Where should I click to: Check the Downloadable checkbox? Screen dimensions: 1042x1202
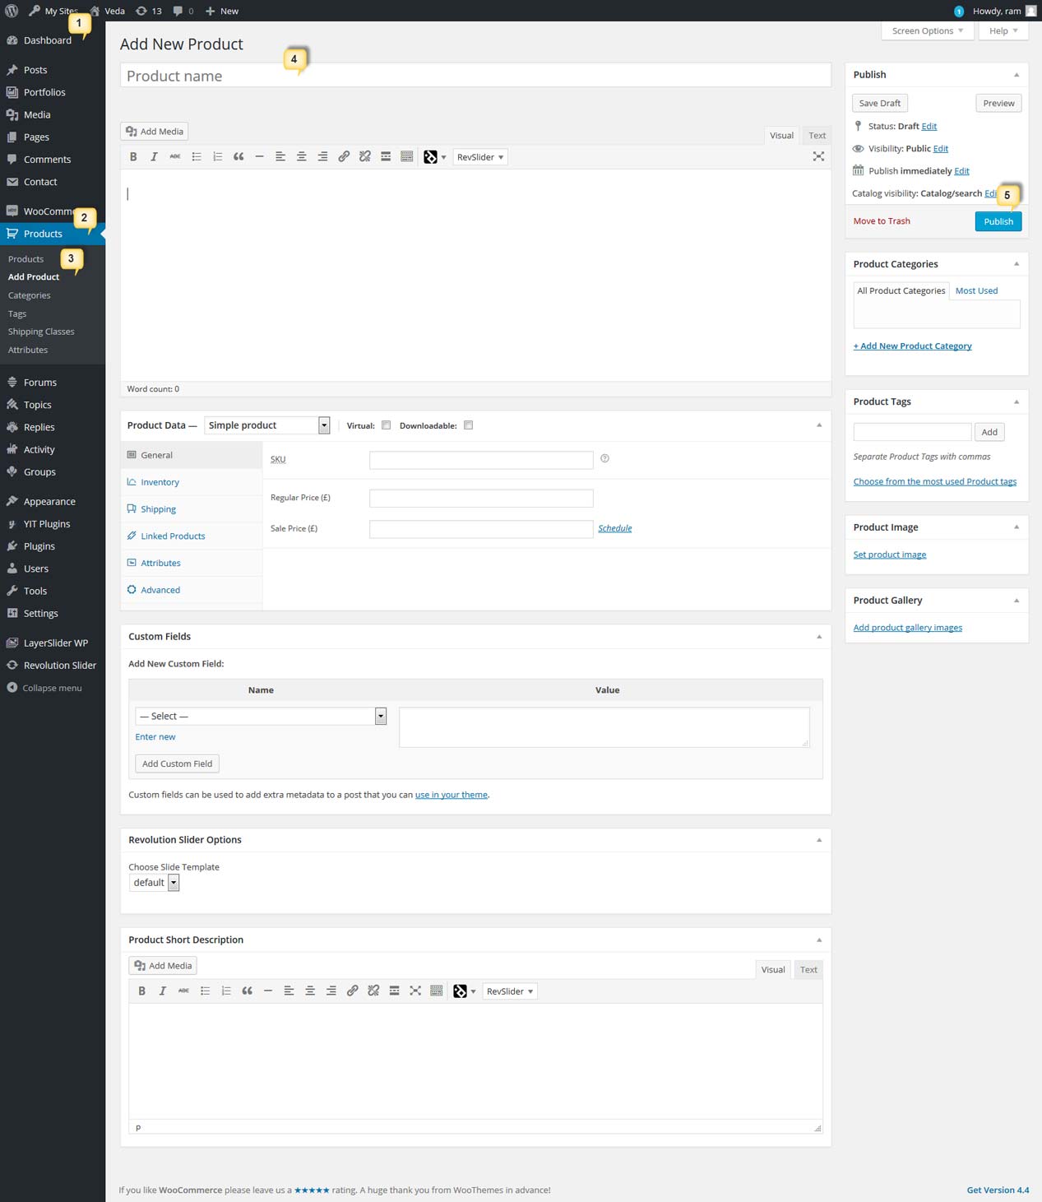point(468,425)
